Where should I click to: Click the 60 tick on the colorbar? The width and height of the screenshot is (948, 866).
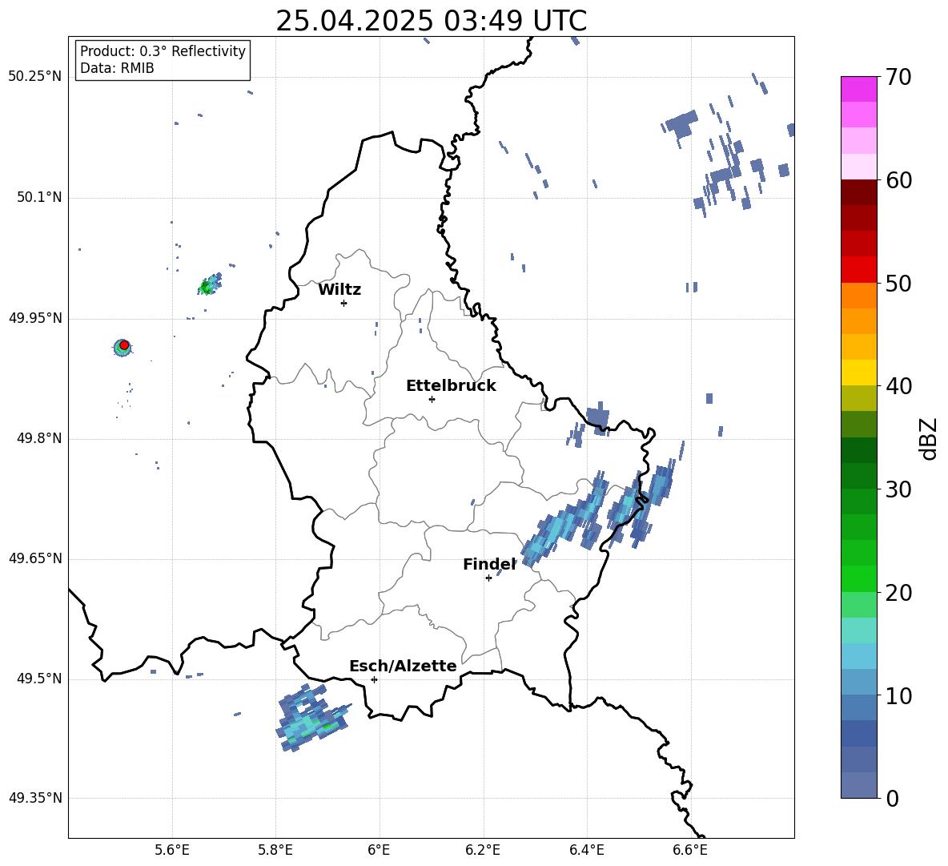[898, 180]
